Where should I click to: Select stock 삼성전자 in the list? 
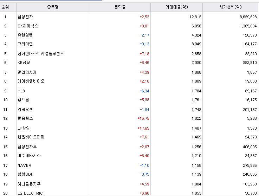(x=25, y=17)
